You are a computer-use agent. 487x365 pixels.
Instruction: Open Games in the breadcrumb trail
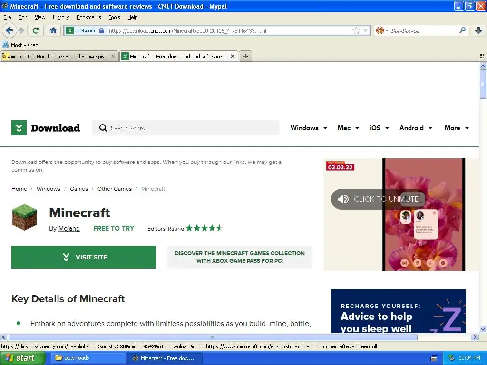(x=79, y=189)
